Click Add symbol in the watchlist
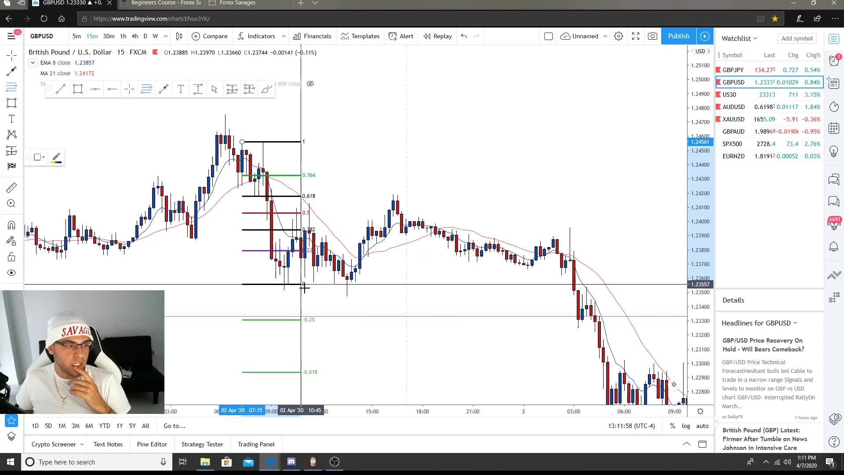844x475 pixels. pyautogui.click(x=797, y=38)
